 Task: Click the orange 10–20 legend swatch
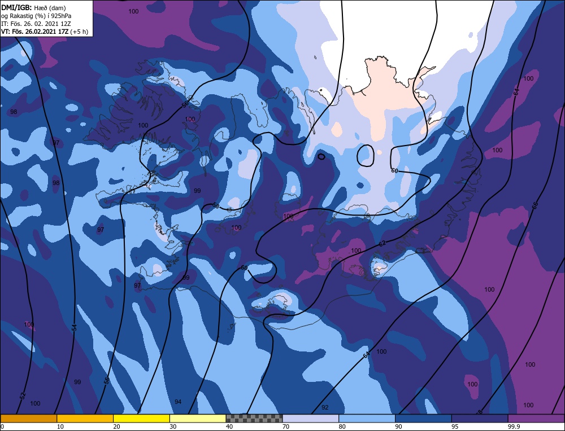pos(85,418)
